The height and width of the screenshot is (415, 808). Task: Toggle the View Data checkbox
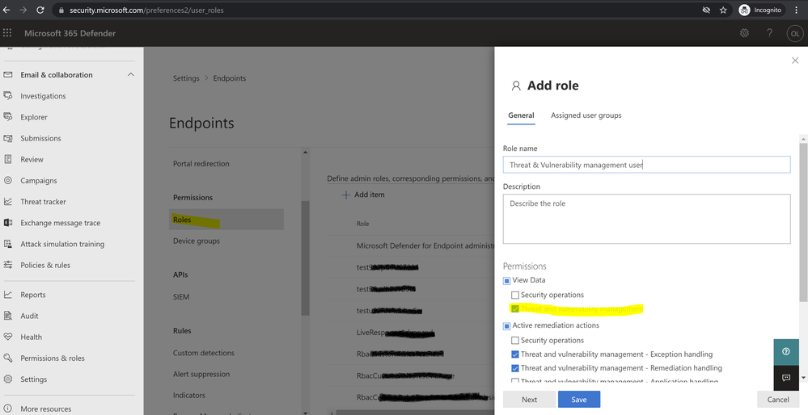pyautogui.click(x=506, y=281)
